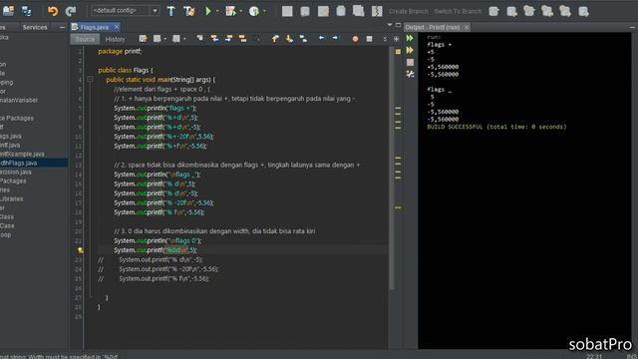Click the Debug Project icon
Viewport: 638px width, 359px height.
230,11
